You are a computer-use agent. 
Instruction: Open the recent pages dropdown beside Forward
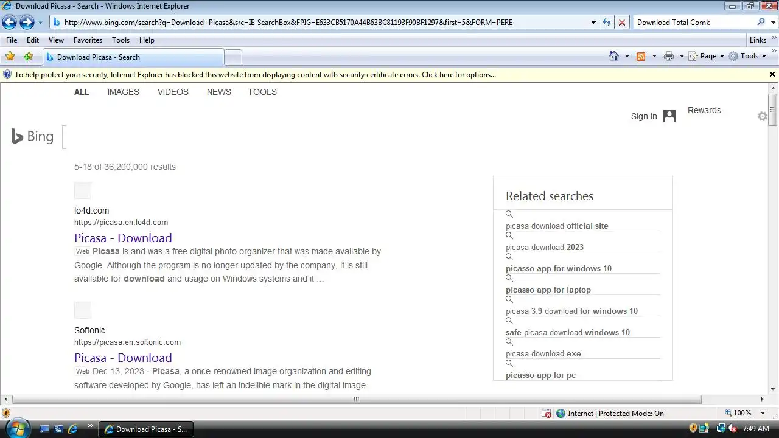coord(40,23)
